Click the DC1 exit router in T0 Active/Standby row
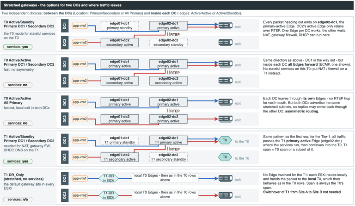The width and height of the screenshot is (355, 206). click(x=226, y=25)
